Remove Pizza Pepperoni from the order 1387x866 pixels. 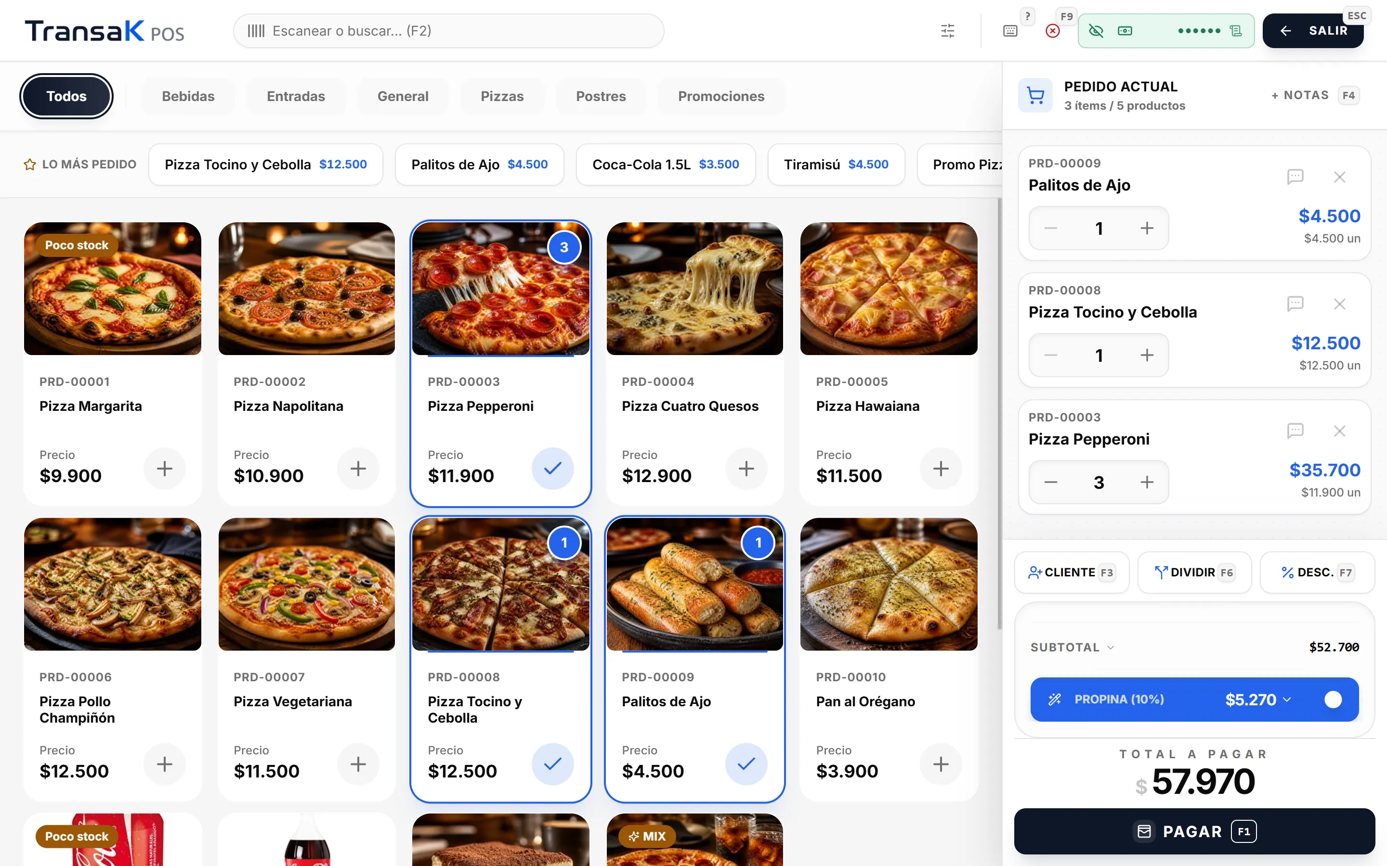[1339, 431]
